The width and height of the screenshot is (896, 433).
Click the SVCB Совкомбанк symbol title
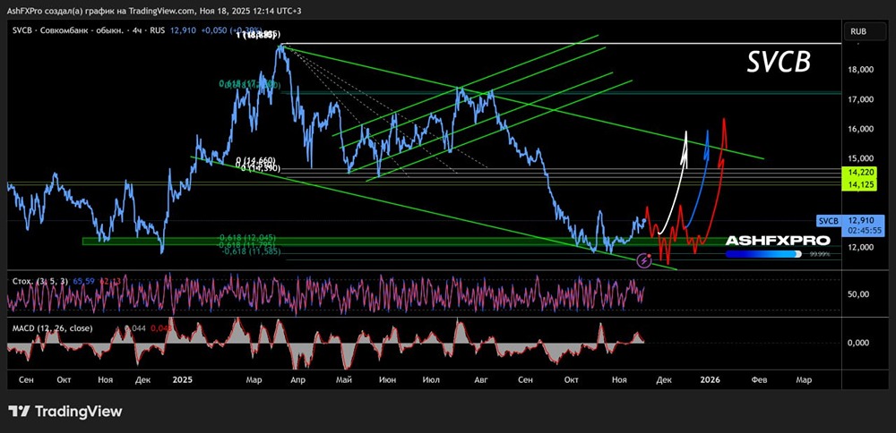point(70,30)
